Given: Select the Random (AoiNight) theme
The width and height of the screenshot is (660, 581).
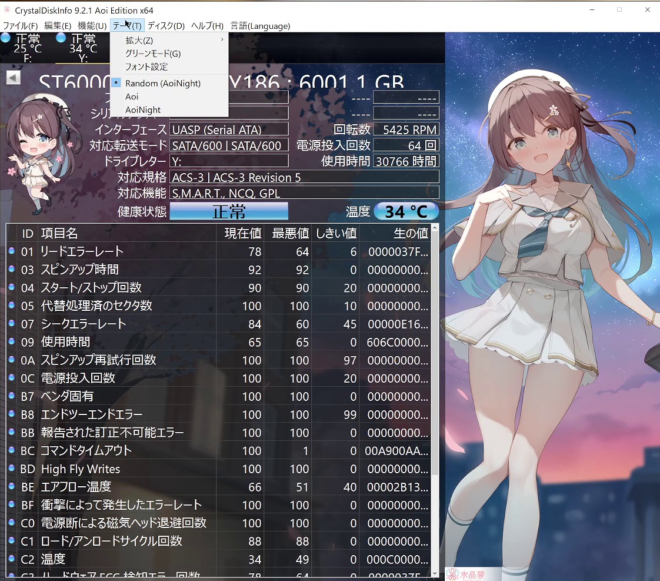Looking at the screenshot, I should point(169,84).
